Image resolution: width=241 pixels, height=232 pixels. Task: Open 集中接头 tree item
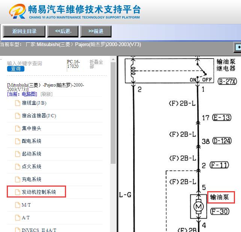[32, 128]
